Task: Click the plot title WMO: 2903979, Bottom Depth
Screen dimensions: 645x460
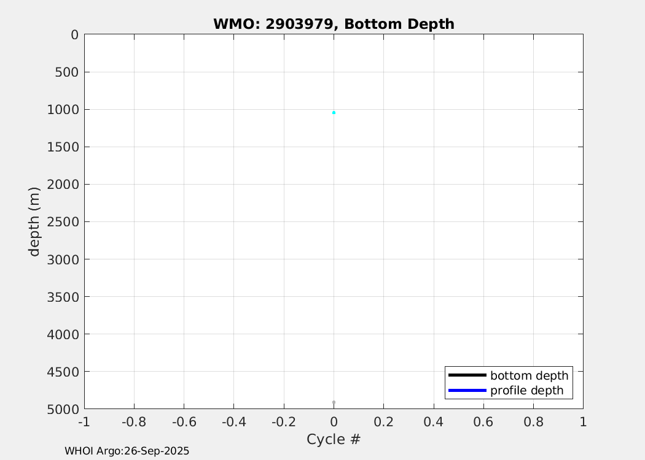Action: pyautogui.click(x=334, y=24)
